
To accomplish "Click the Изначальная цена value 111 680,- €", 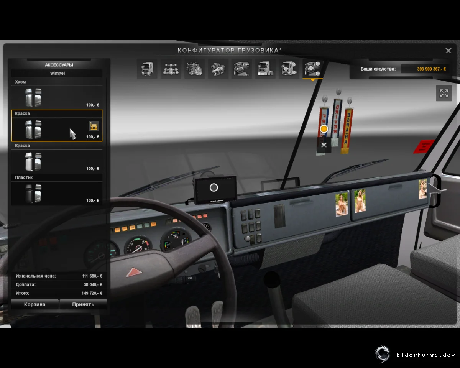I will (92, 276).
